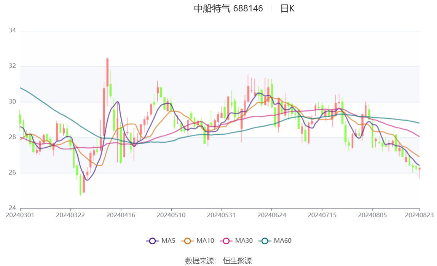Screen dimensions: 437x266
Task: Toggle the MA60 legend series
Action: 275,241
